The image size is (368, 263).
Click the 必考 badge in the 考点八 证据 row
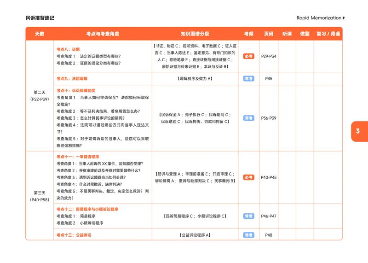point(248,56)
